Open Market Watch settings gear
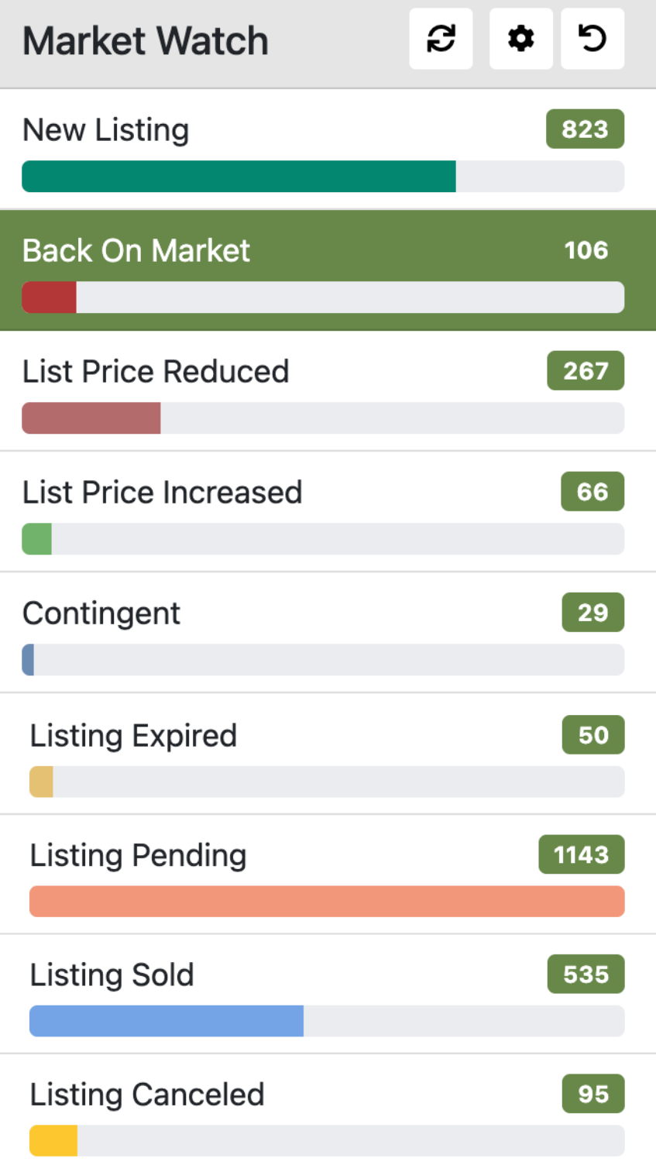 pyautogui.click(x=520, y=39)
